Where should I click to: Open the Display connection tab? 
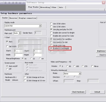[27, 18]
